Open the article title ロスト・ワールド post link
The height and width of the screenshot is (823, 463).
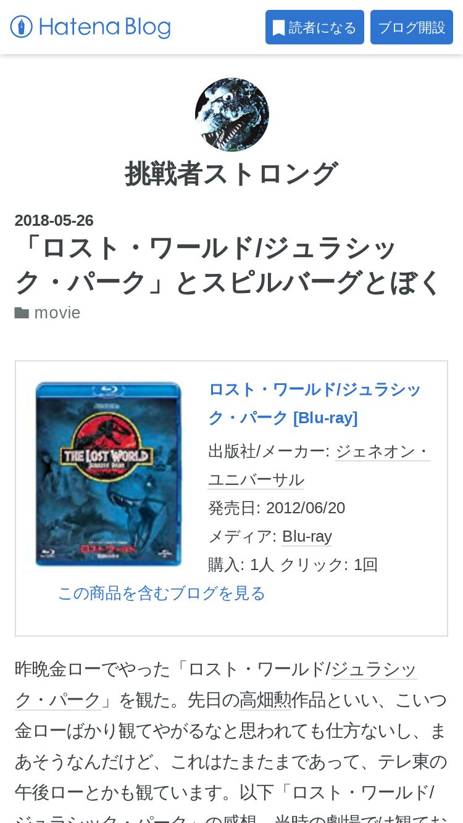click(228, 265)
